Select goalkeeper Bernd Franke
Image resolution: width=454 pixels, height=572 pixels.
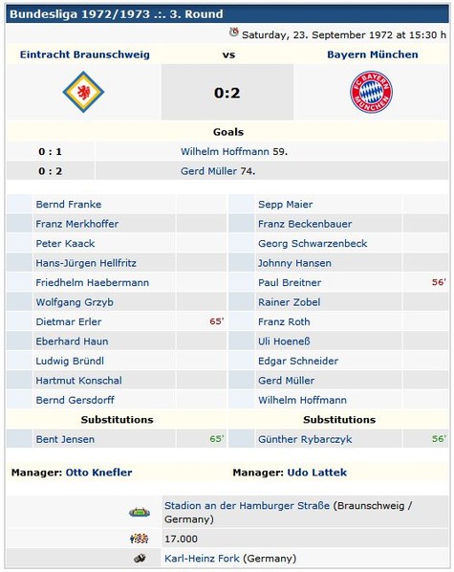click(x=69, y=205)
